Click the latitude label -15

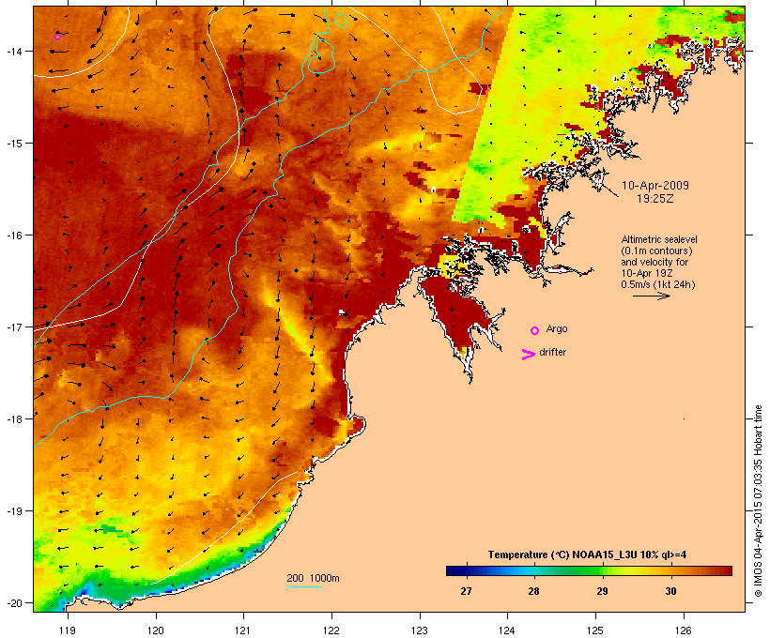point(13,144)
